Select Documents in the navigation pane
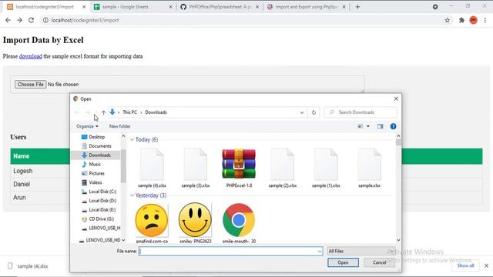This screenshot has height=277, width=493. pos(99,146)
